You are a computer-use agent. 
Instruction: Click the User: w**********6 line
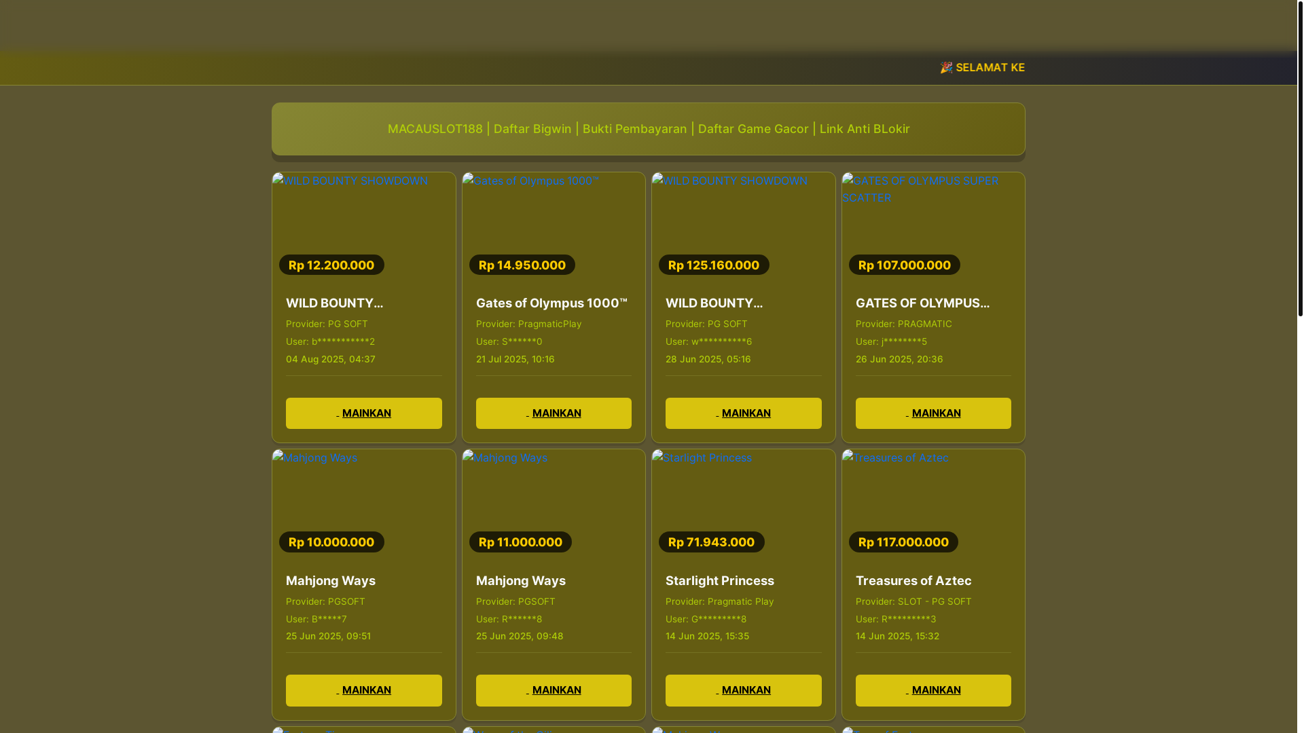tap(709, 342)
